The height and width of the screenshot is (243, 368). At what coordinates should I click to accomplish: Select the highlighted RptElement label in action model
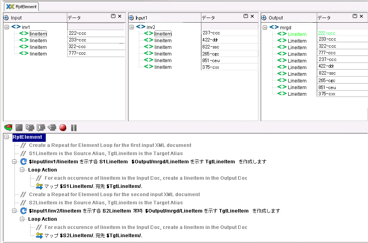tap(29, 137)
